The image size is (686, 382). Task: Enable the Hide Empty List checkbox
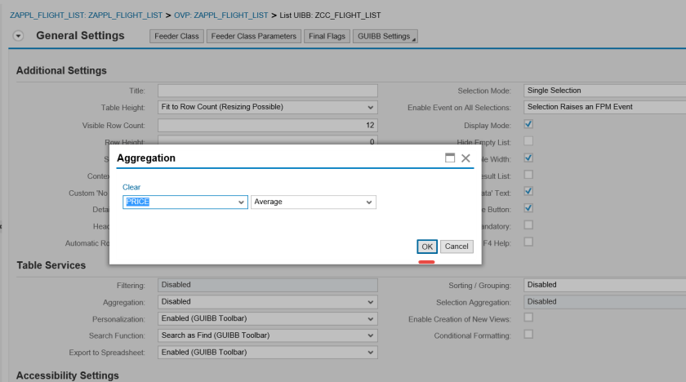(528, 141)
